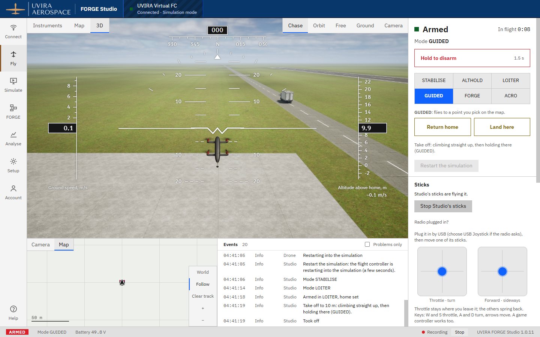Viewport: 540px width, 337px height.
Task: Choose the Orbit camera view
Action: [x=319, y=25]
